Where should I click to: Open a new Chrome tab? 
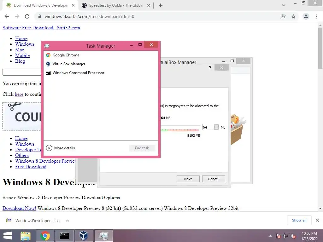tap(161, 6)
